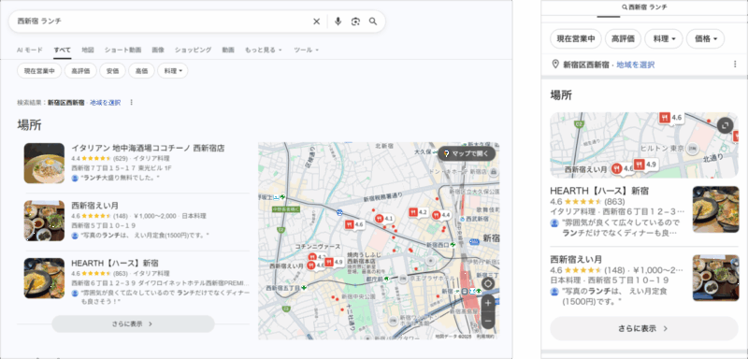748x359 pixels.
Task: Select the 4.2 restaurant pin on the desktop map
Action: click(x=418, y=212)
